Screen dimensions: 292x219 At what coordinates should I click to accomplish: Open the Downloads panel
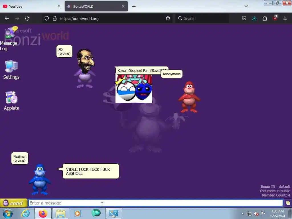click(x=254, y=19)
